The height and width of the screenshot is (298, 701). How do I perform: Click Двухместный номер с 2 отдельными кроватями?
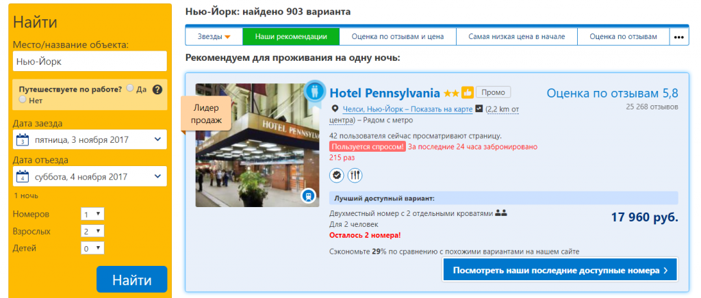411,213
